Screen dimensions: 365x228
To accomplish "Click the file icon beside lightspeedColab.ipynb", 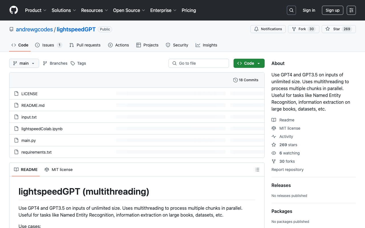I will (17, 129).
